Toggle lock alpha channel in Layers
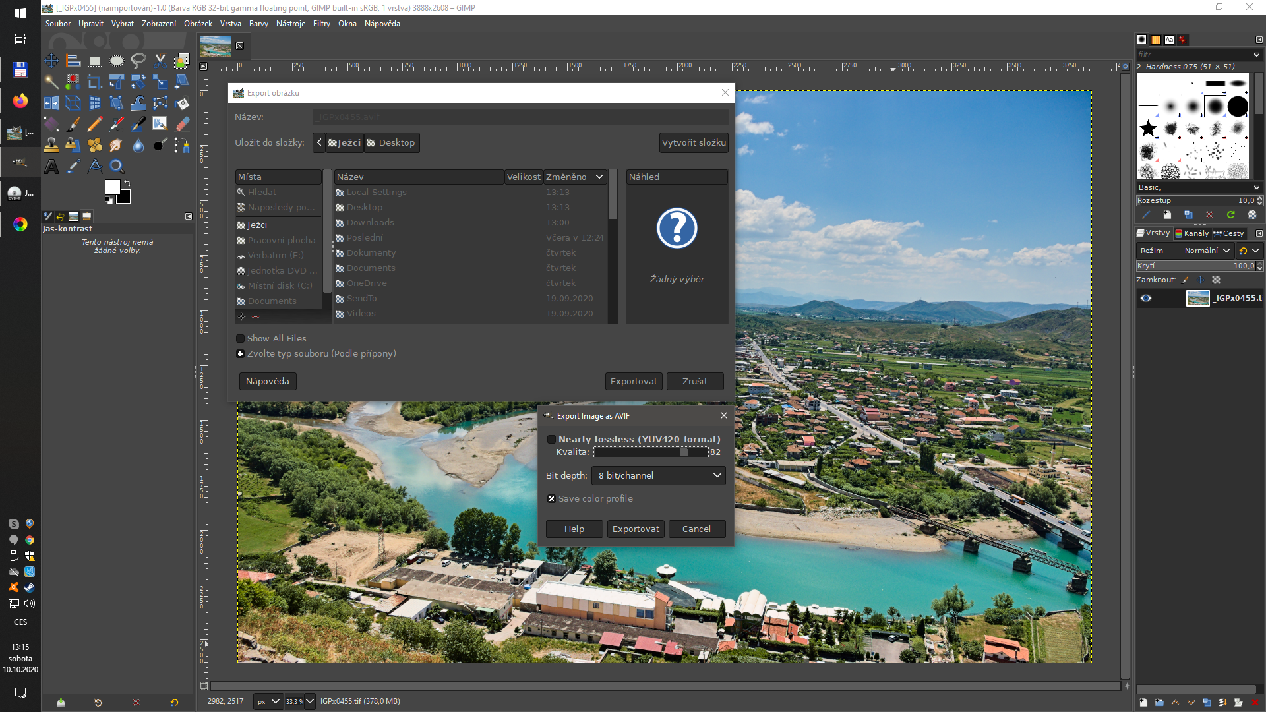1266x712 pixels. [1217, 280]
